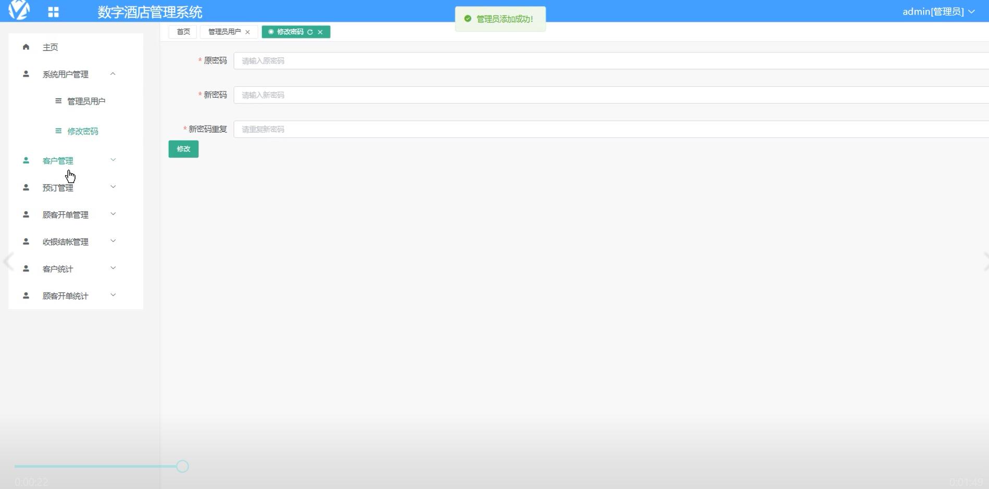Collapse the 系统用户管理 menu
The width and height of the screenshot is (989, 489).
113,74
